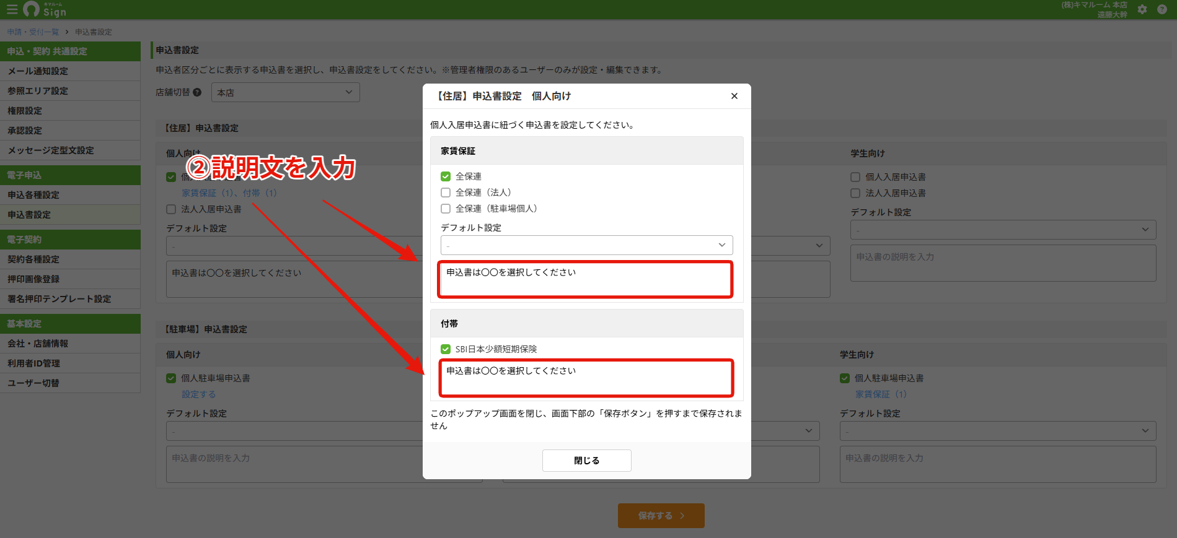Screen dimensions: 1177x538
Task: Click the 付帯 section header in dialog
Action: pyautogui.click(x=587, y=323)
